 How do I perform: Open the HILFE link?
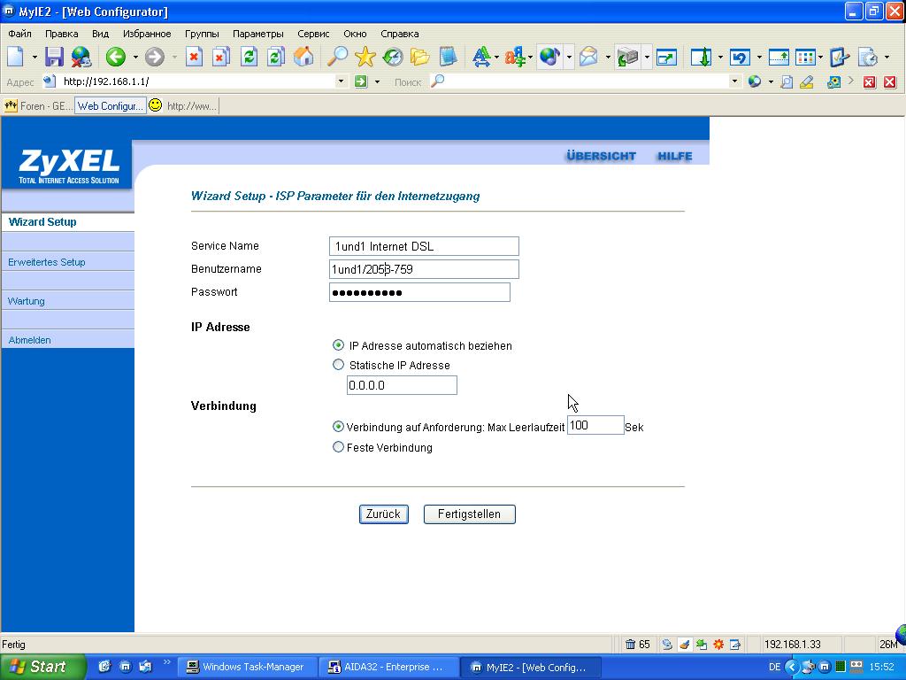675,156
